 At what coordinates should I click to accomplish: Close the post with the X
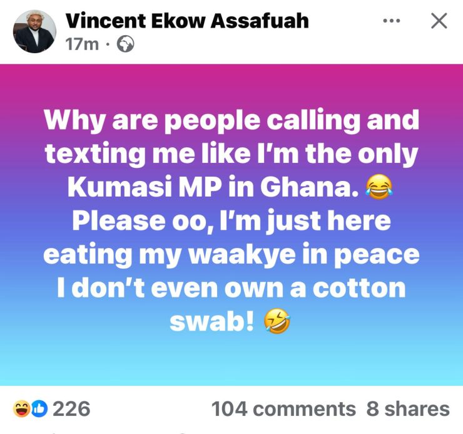(x=439, y=21)
